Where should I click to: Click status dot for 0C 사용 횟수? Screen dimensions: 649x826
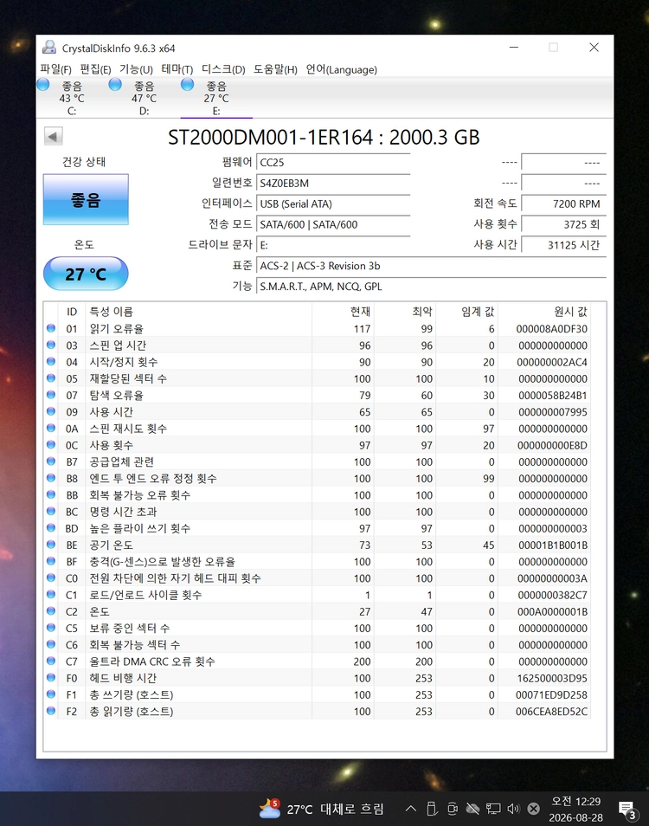tap(51, 445)
